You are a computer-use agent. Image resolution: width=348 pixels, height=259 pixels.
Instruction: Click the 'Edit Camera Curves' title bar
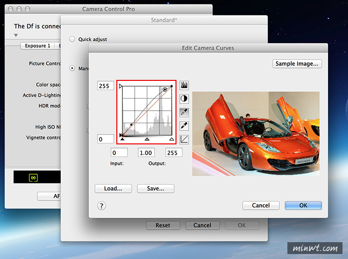point(208,48)
